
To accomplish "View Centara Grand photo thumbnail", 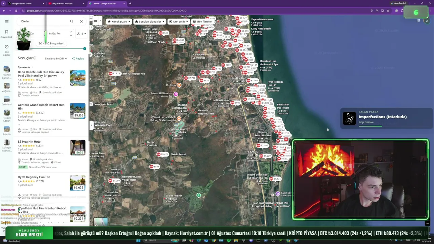I will click(78, 111).
